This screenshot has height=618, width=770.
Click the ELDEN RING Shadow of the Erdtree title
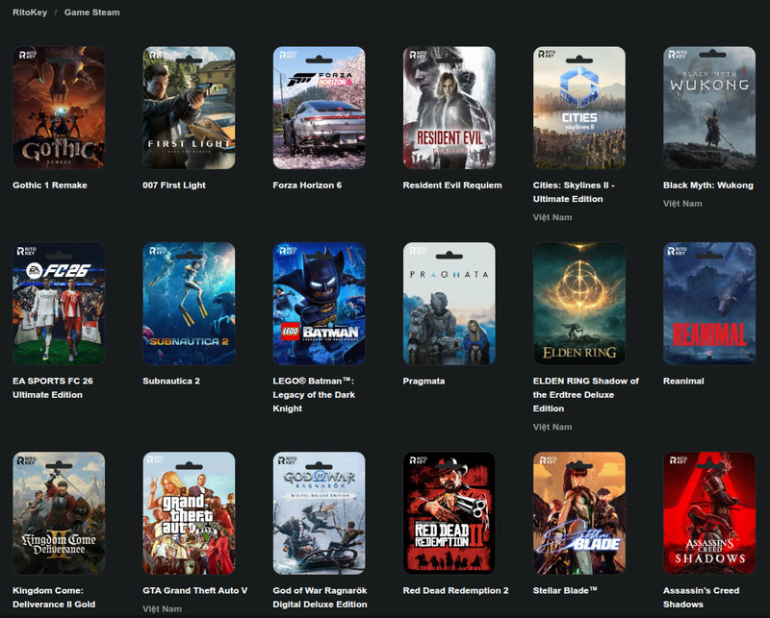586,394
